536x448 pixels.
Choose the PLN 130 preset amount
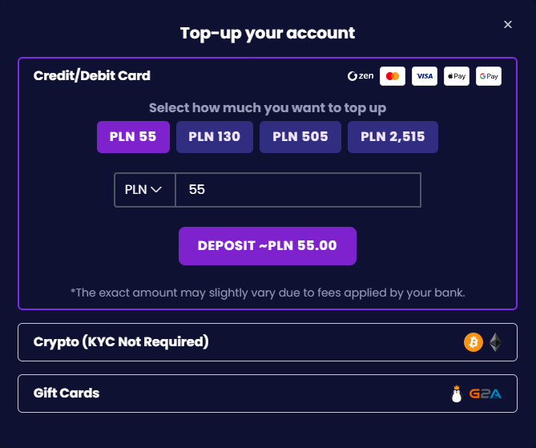coord(214,136)
